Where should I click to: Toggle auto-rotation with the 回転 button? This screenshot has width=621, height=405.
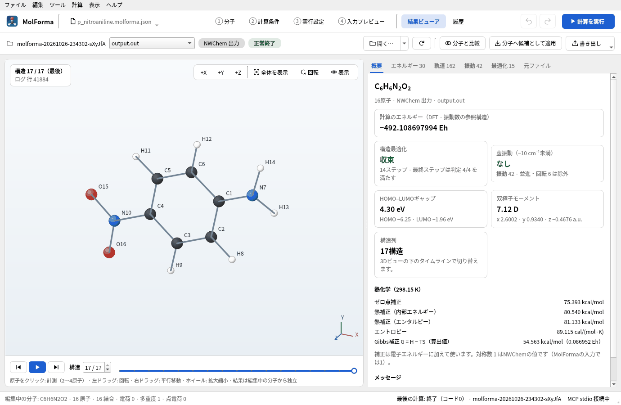310,72
